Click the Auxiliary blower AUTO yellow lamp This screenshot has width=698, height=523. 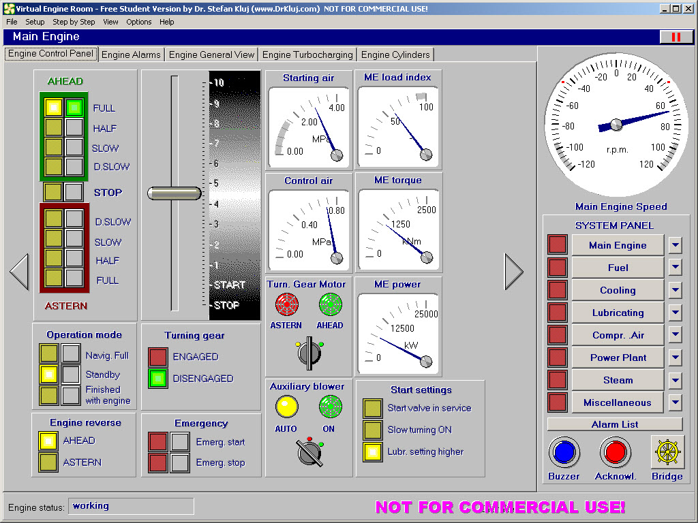286,407
